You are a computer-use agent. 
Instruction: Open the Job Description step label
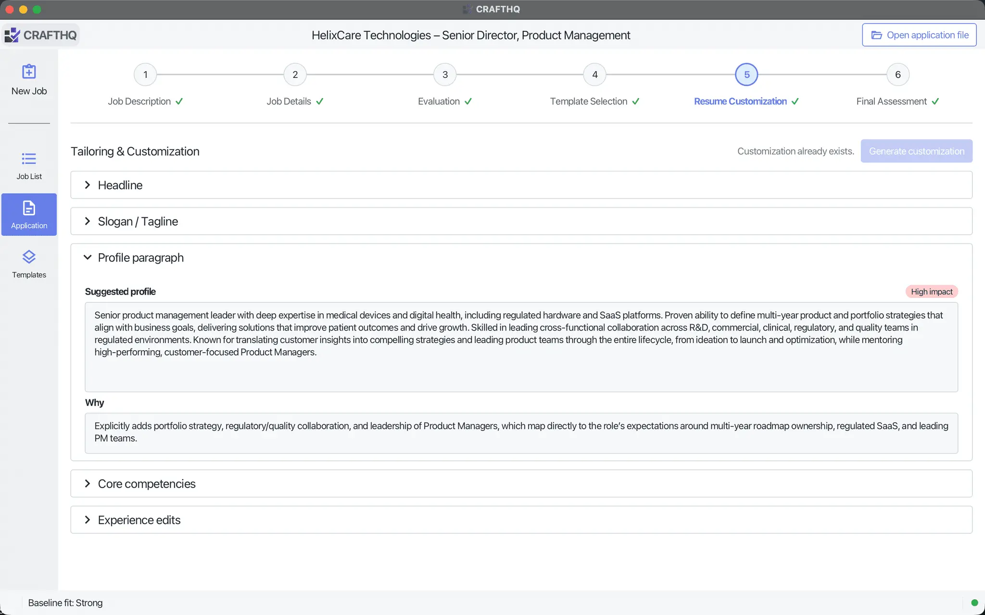pos(139,101)
